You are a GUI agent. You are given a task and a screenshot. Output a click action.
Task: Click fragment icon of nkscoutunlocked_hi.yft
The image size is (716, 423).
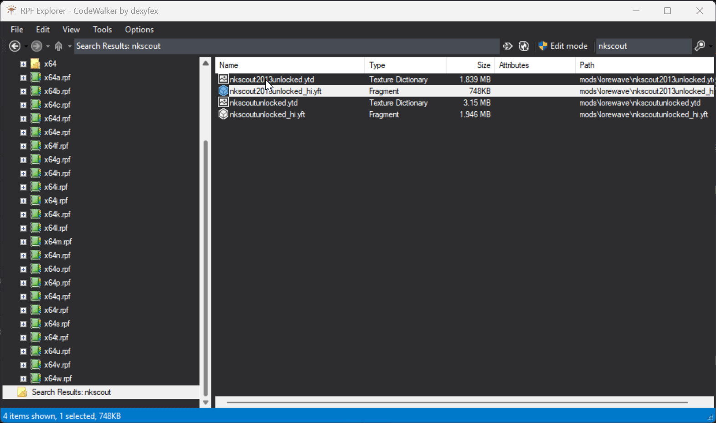[223, 114]
